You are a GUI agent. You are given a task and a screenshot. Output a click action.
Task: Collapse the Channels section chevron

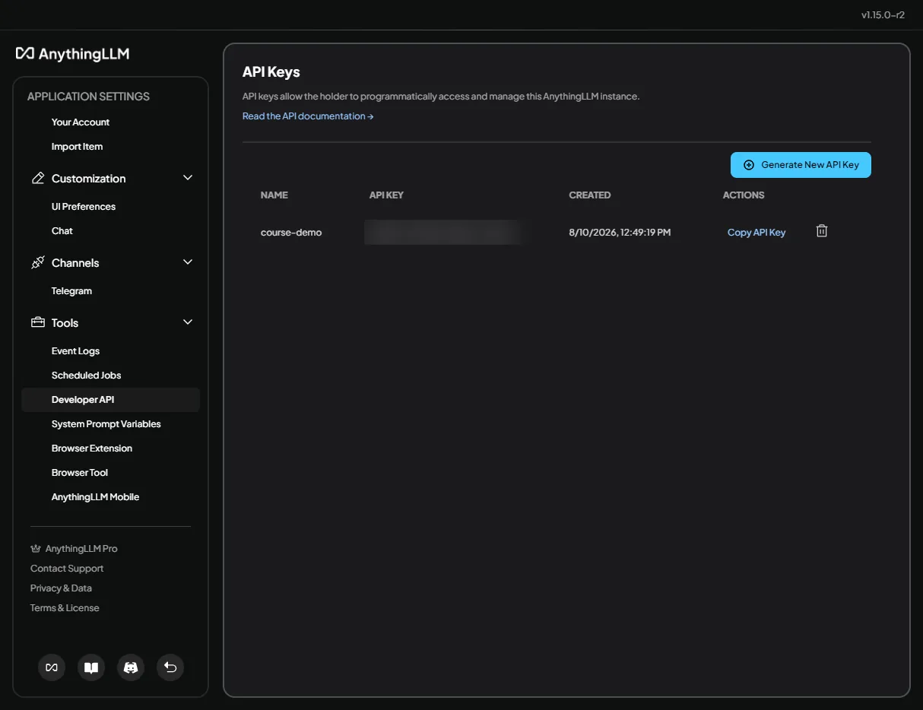coord(188,262)
